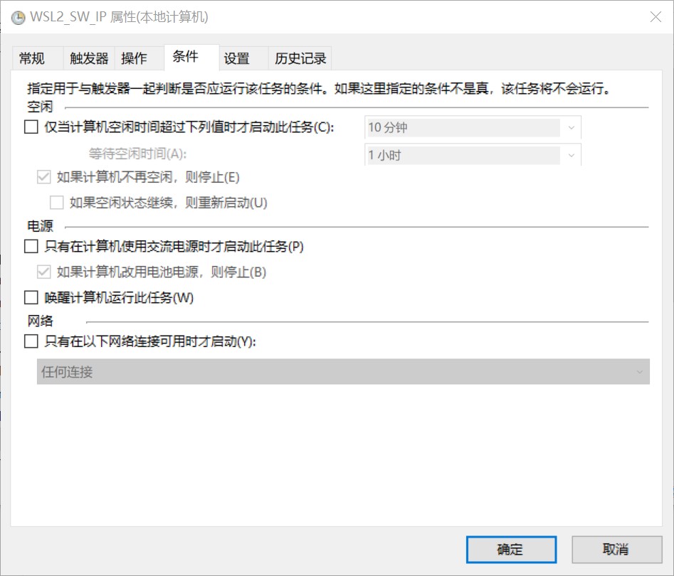This screenshot has width=674, height=576.
Task: Click the WSL2_SW_IP 属性 window title
Action: point(119,17)
